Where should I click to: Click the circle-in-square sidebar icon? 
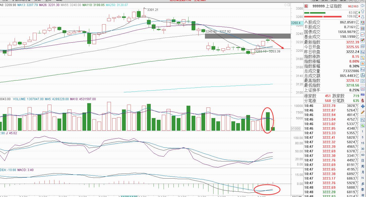click(x=362, y=81)
